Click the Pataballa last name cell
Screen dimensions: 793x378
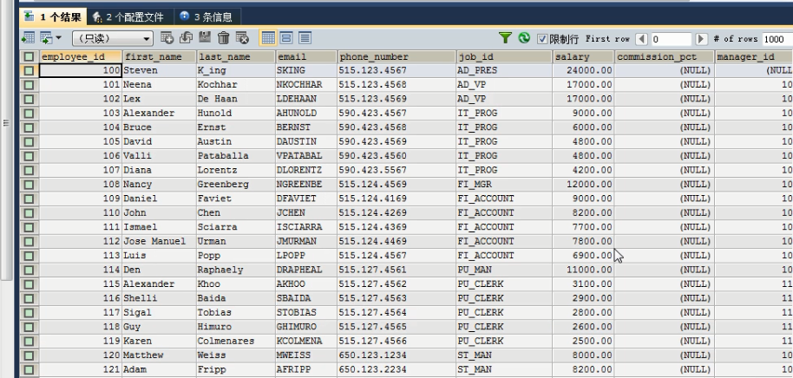[x=236, y=156]
